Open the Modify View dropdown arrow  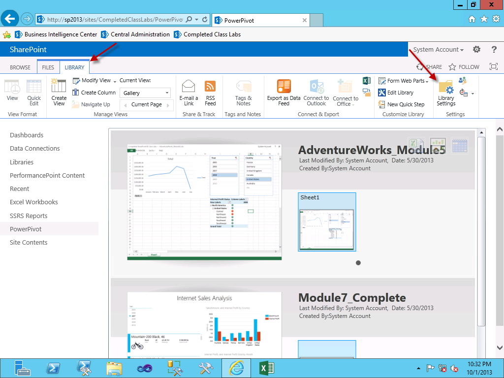click(115, 81)
